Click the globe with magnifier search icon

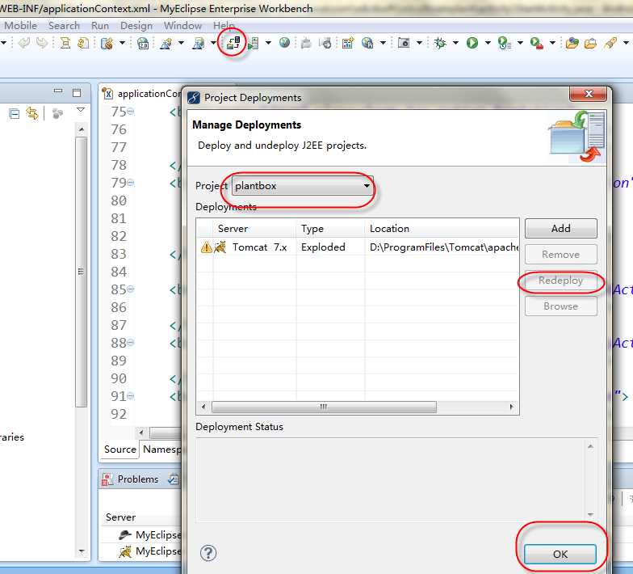(367, 43)
